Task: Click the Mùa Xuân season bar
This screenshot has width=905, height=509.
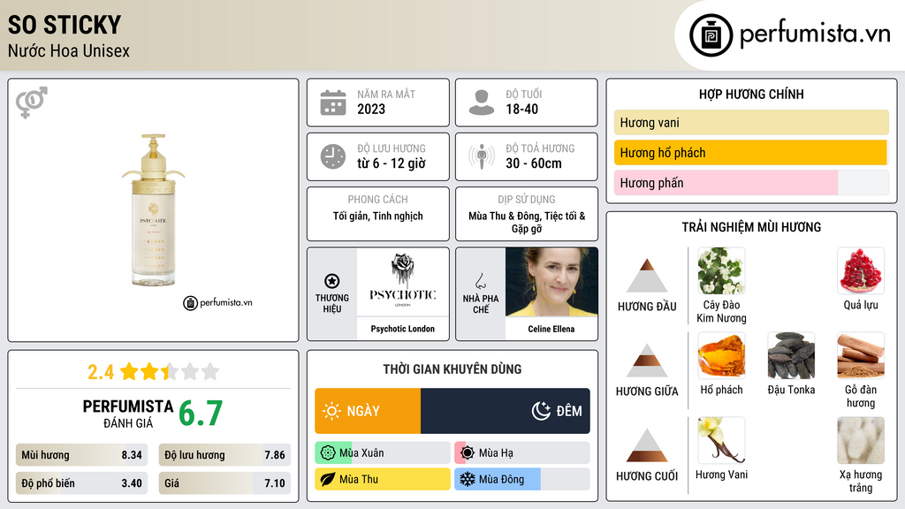Action: tap(383, 453)
